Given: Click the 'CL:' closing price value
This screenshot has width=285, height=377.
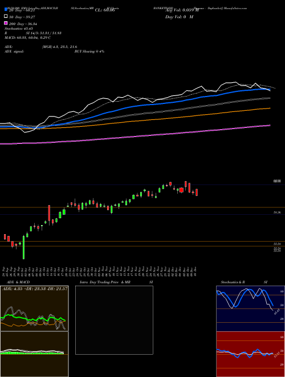Looking at the screenshot, I should (x=105, y=10).
